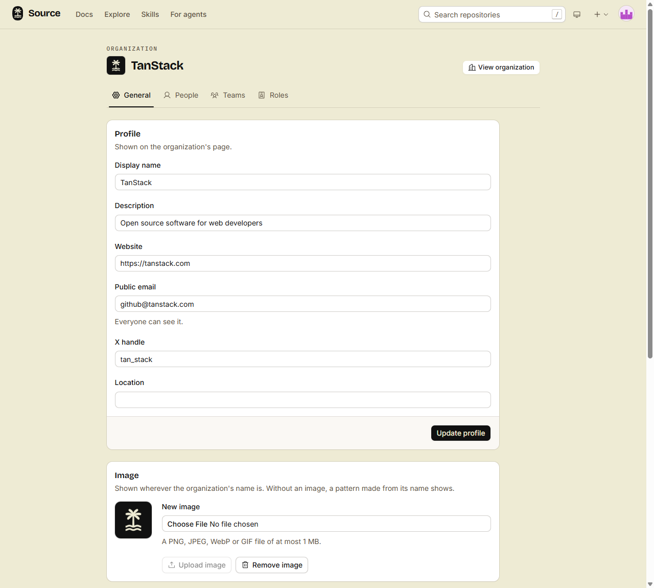
Task: Click the vertical page scrollbar
Action: pos(650,183)
